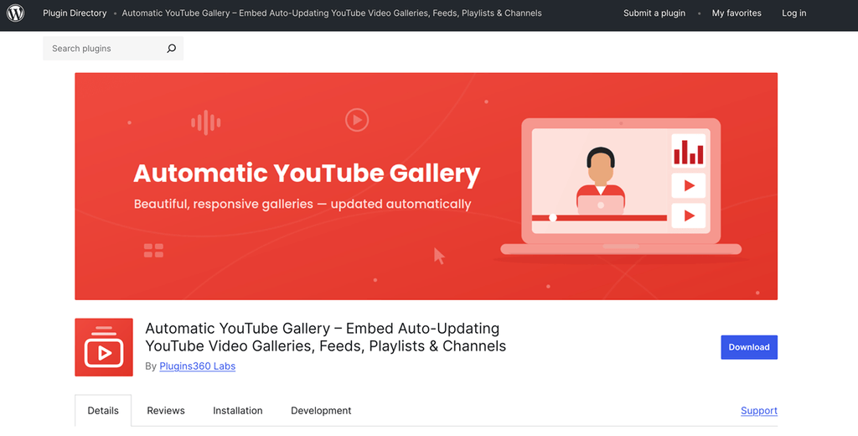Viewport: 858px width, 436px height.
Task: Click the Automatic YouTube Gallery banner image
Action: click(426, 186)
